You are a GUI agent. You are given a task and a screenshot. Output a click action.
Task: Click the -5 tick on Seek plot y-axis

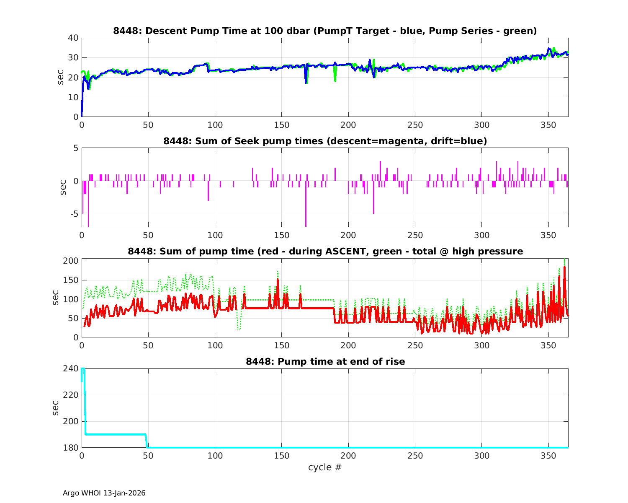tap(74, 214)
